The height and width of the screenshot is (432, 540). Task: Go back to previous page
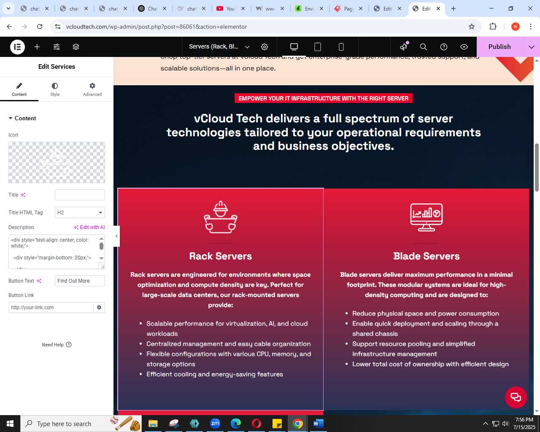(x=9, y=27)
